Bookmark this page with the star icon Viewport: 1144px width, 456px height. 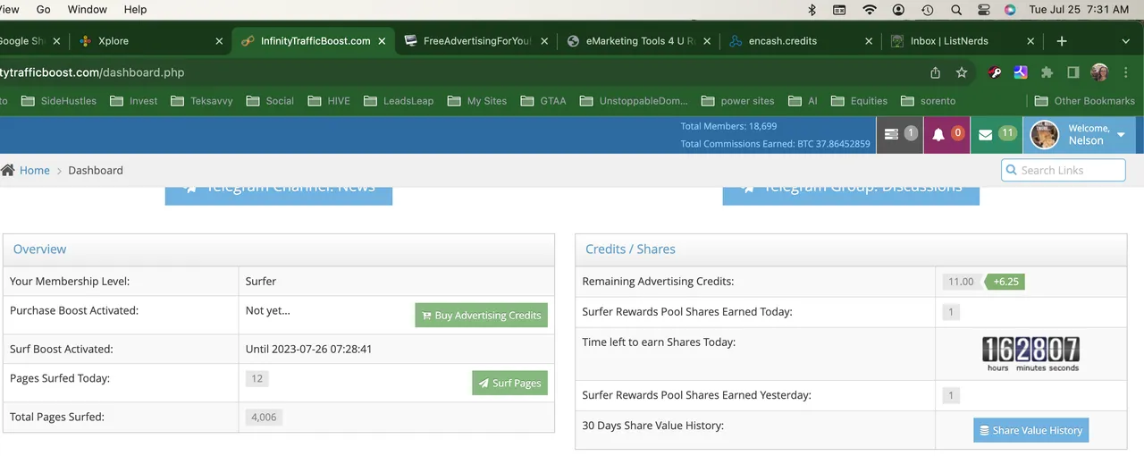coord(962,72)
